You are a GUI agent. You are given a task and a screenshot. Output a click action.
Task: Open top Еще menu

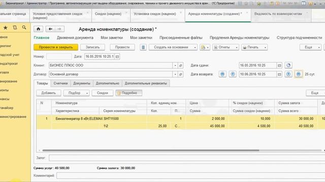(310, 47)
